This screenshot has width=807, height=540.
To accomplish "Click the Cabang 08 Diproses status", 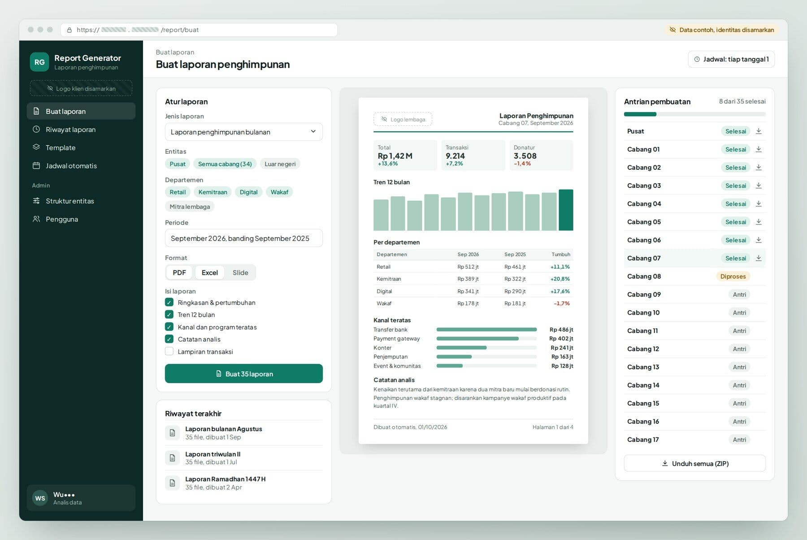I will 733,276.
